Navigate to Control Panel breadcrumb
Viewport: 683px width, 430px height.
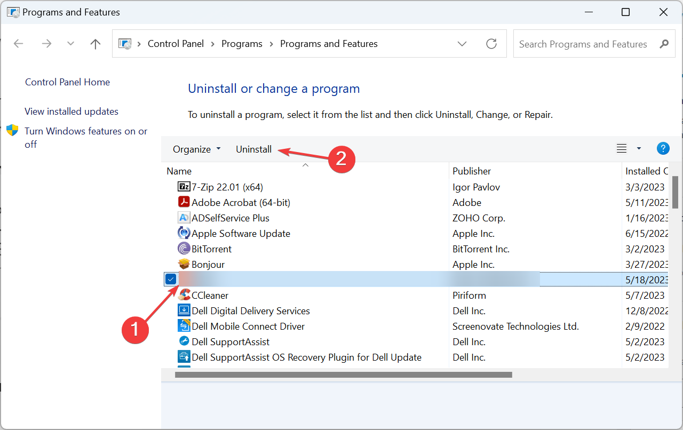coord(176,44)
